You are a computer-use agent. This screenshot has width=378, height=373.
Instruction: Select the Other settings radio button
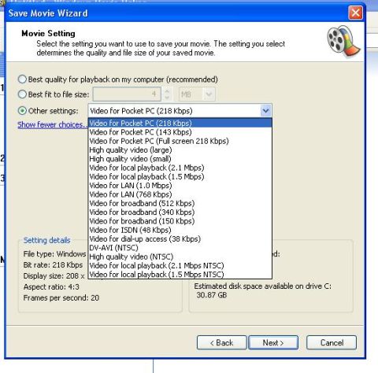22,111
